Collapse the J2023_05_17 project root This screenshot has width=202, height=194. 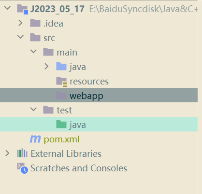click(x=7, y=8)
